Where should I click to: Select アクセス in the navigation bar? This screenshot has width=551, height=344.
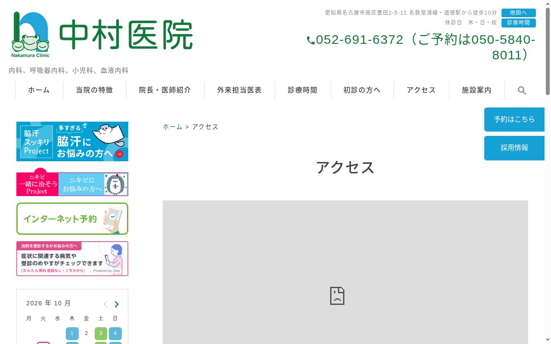click(421, 90)
